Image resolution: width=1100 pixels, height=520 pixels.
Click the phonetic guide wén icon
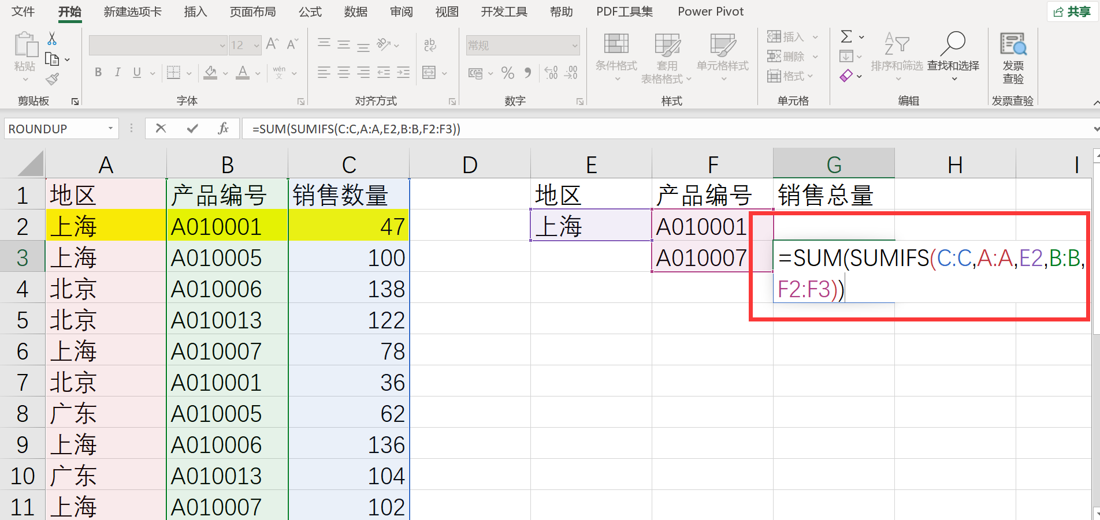[x=280, y=72]
